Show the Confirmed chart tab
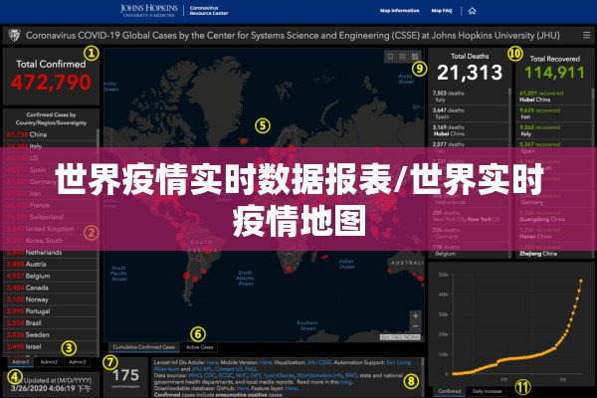Viewport: 597px width, 398px height. [450, 391]
